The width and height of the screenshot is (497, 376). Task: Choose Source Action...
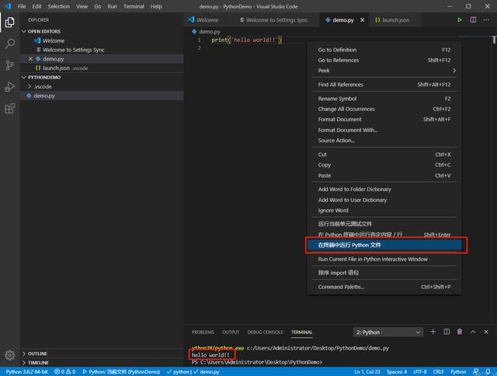tap(384, 141)
